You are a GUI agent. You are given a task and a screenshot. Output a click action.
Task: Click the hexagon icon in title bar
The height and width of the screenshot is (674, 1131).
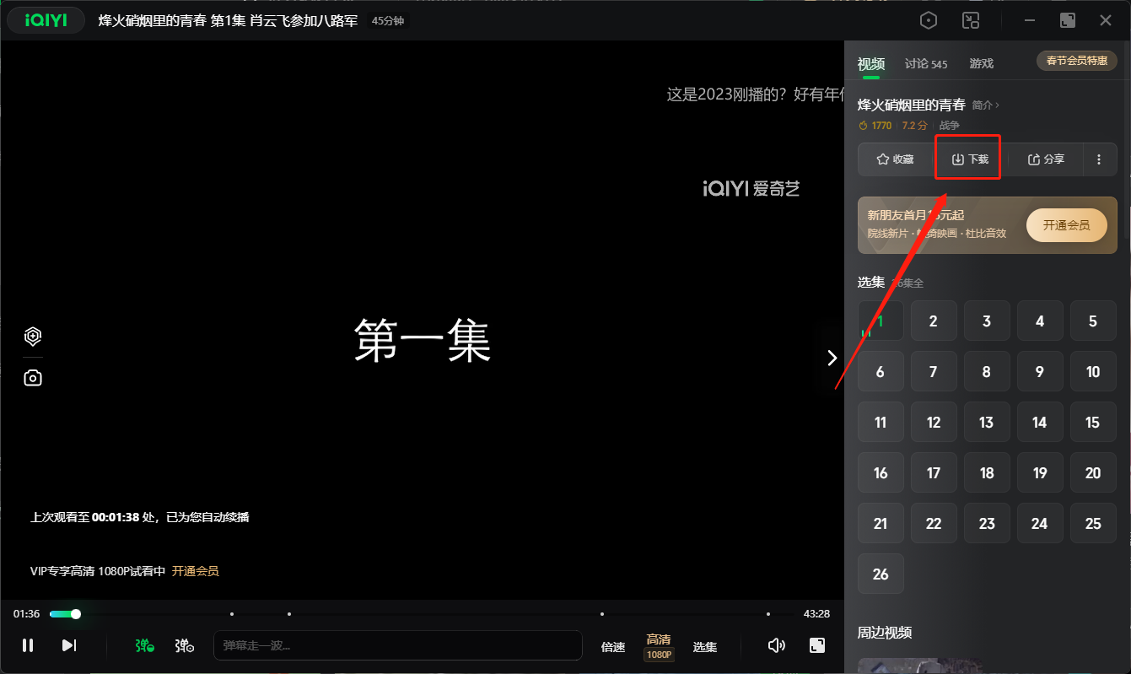pyautogui.click(x=929, y=21)
